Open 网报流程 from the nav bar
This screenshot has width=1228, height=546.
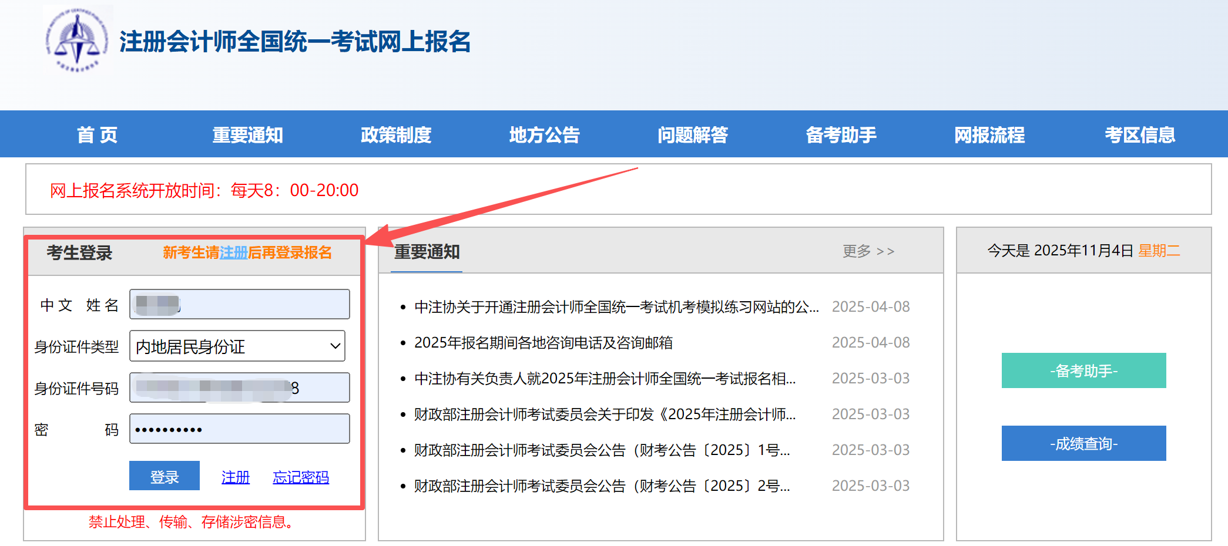(x=989, y=135)
